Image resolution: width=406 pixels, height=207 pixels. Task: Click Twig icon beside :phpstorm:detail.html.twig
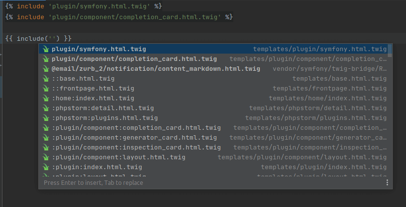click(45, 108)
